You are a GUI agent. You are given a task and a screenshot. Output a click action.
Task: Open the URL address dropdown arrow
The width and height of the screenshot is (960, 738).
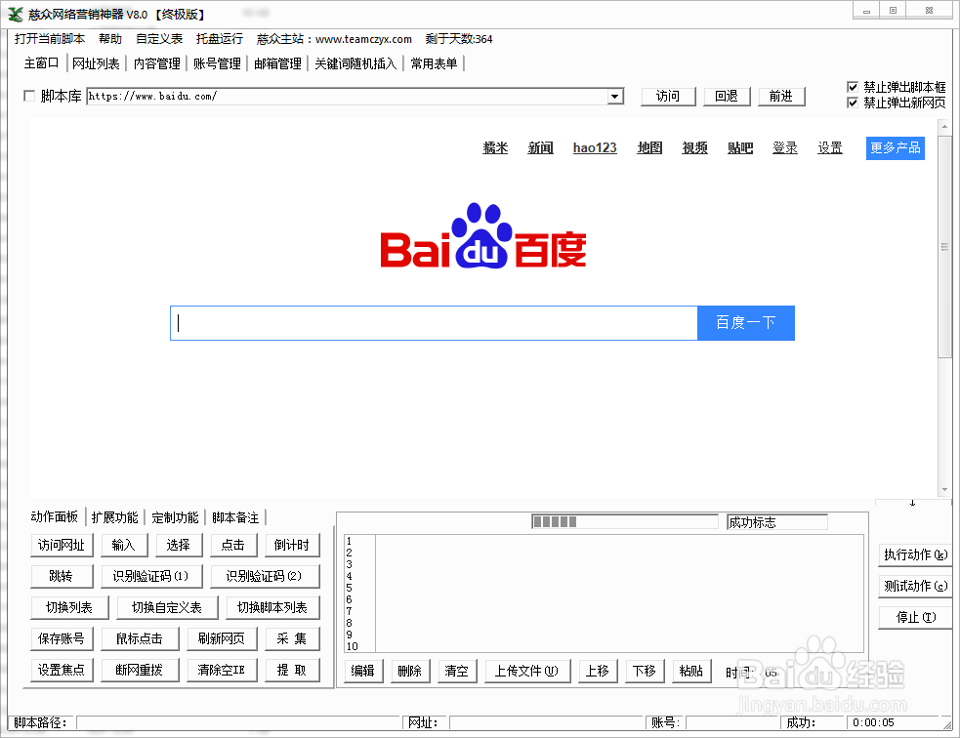[614, 96]
